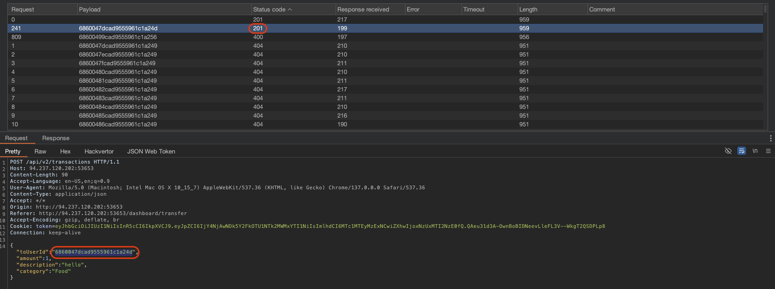Select request row 809 with status 400
775x289 pixels.
pos(385,37)
